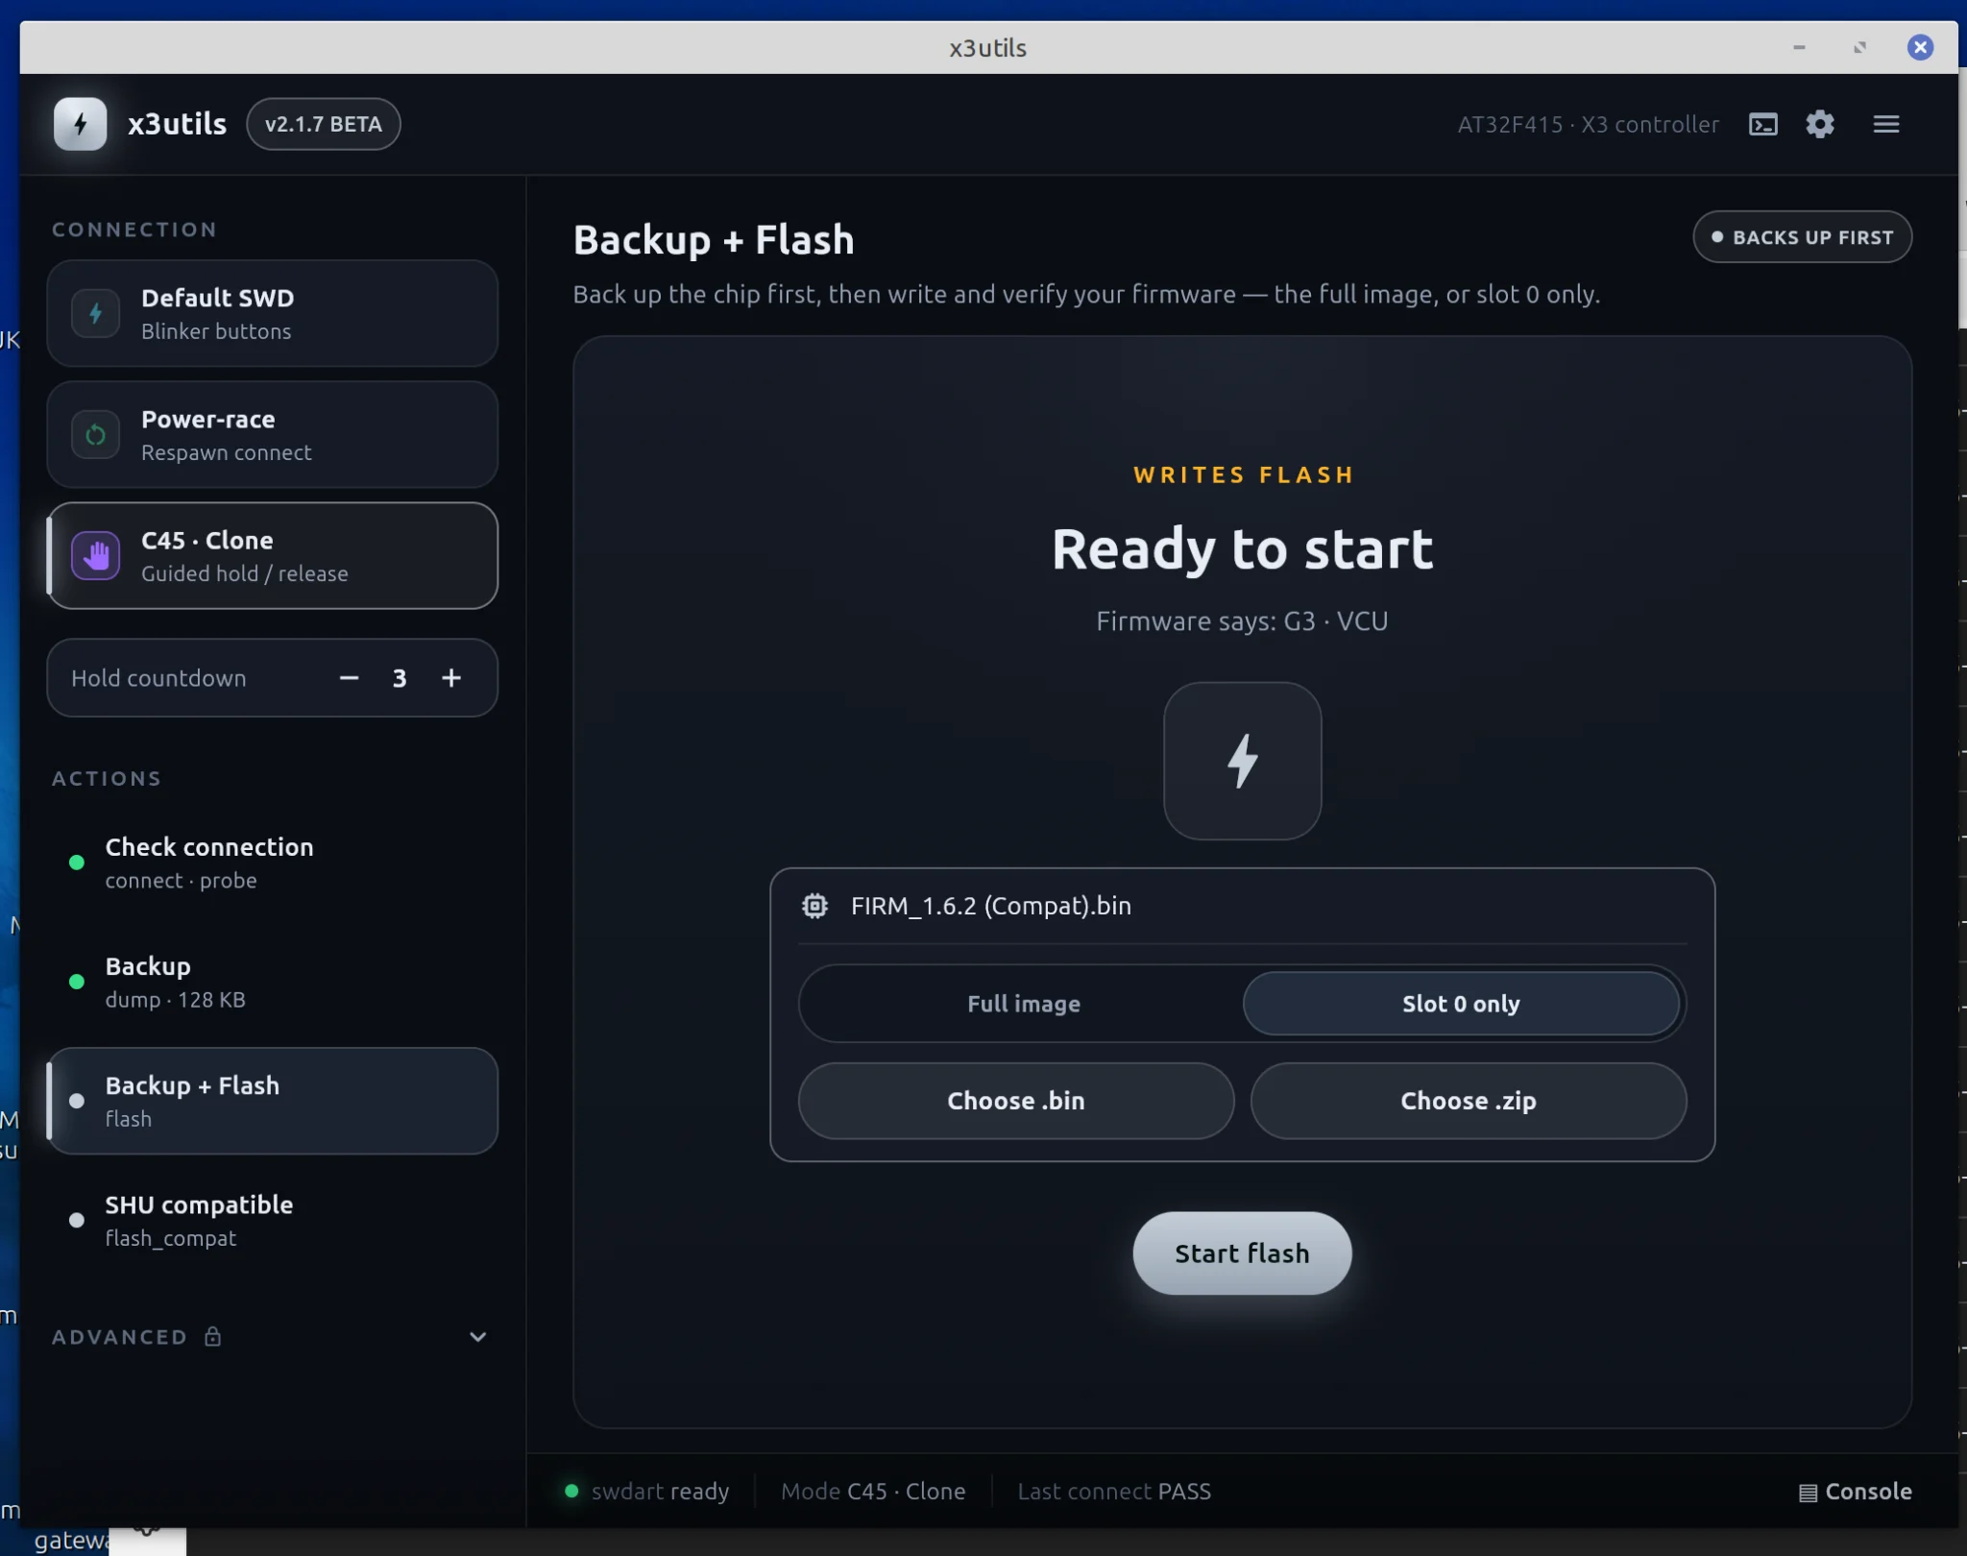Click AT32F415 · X3 controller label
This screenshot has width=1967, height=1556.
click(x=1588, y=124)
